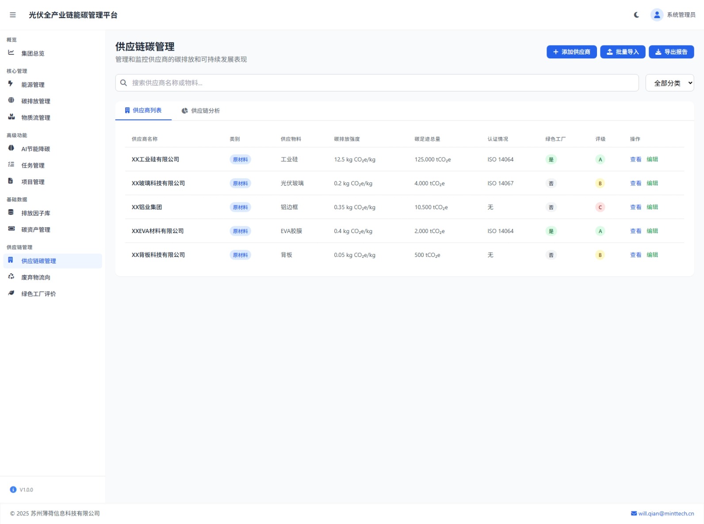Click the system administrator avatar icon

click(x=657, y=15)
